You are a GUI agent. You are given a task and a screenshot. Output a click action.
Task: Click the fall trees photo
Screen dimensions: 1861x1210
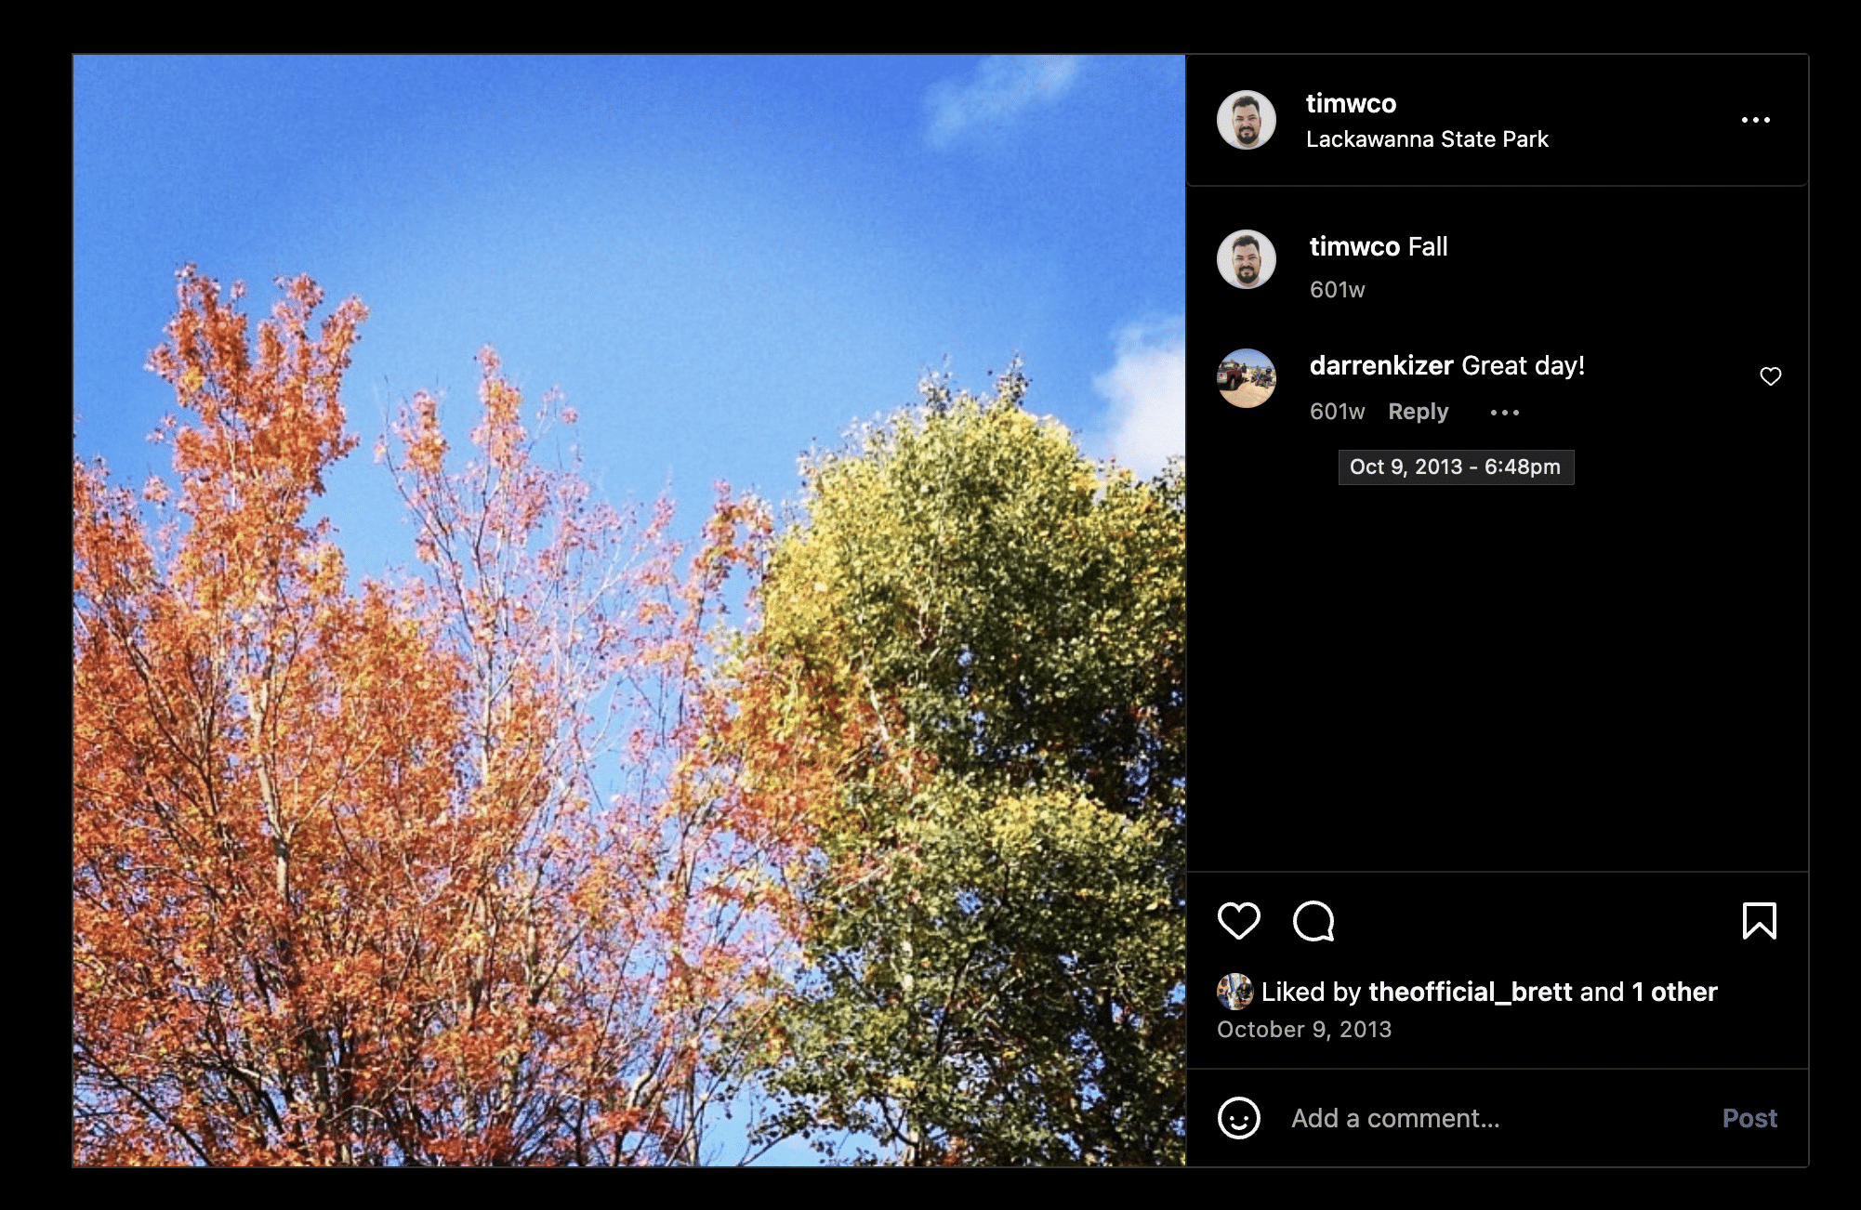coord(629,611)
